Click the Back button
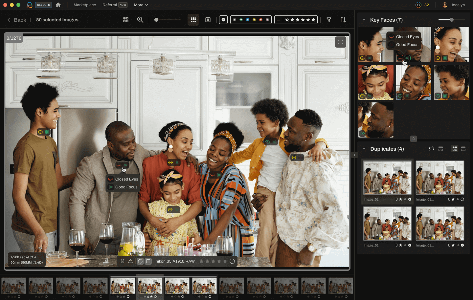The height and width of the screenshot is (300, 473). click(x=17, y=20)
